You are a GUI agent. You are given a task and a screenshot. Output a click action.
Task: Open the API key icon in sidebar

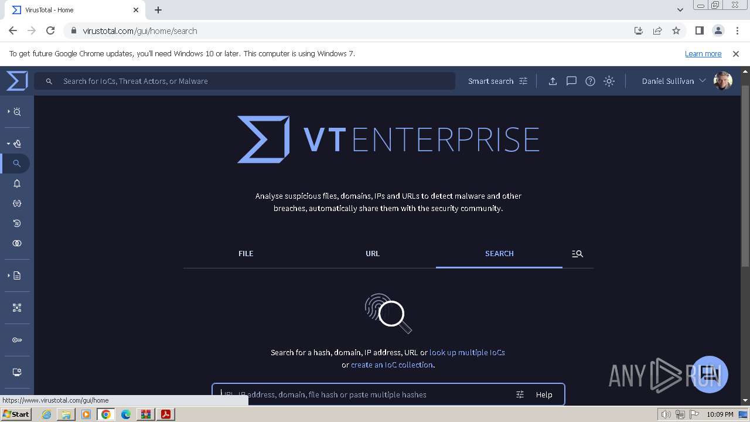(17, 340)
